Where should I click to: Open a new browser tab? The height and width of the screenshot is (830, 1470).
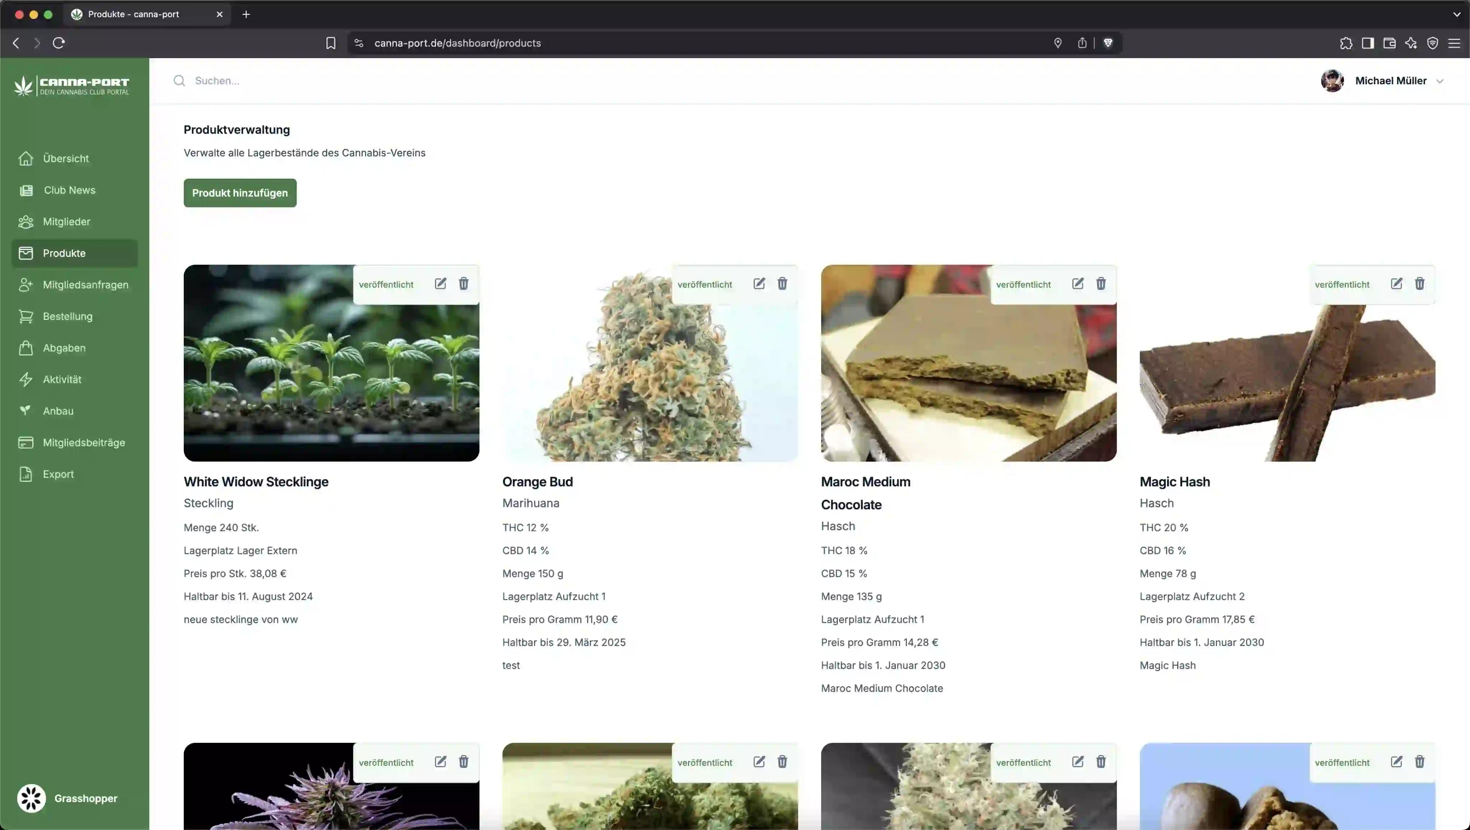(x=246, y=14)
